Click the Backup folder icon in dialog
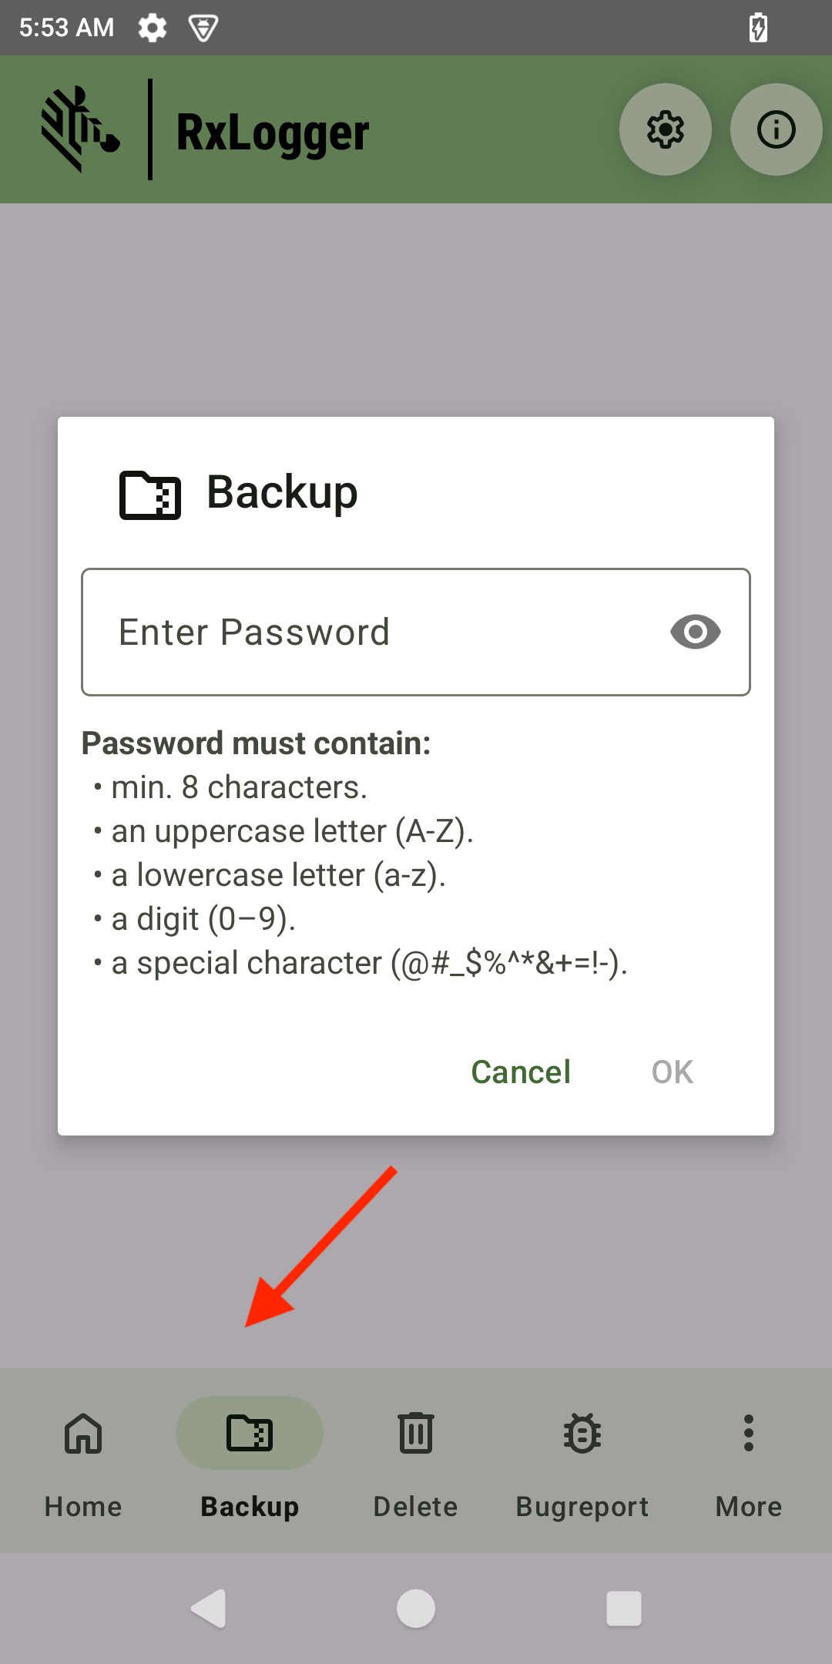Viewport: 832px width, 1664px height. (x=150, y=495)
